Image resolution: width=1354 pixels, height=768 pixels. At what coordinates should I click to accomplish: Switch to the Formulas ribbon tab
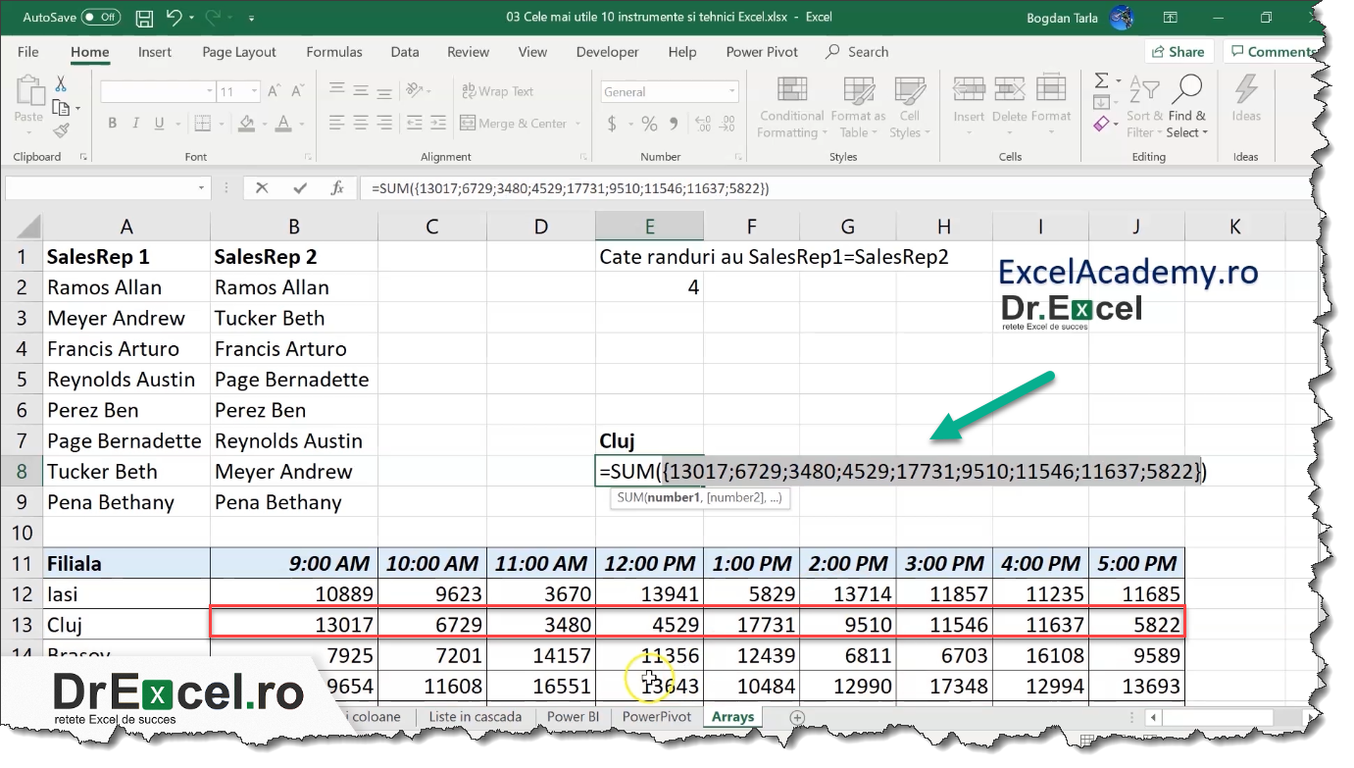333,51
